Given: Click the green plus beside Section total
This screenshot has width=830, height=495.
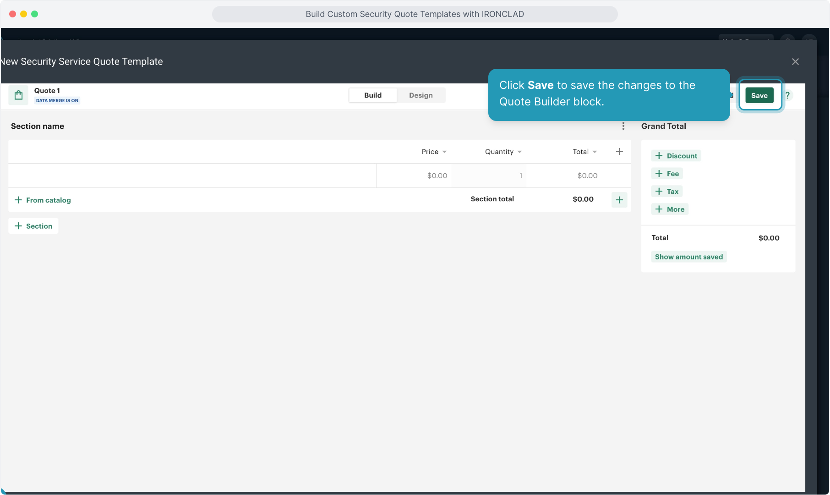Looking at the screenshot, I should click(x=619, y=200).
